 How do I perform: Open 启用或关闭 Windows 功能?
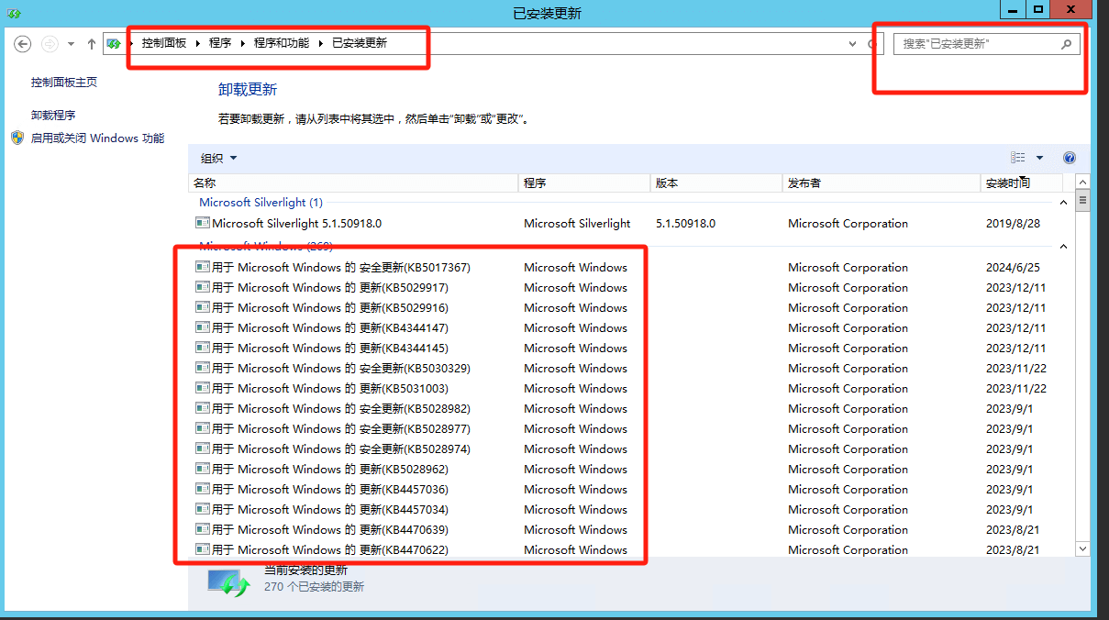click(x=97, y=138)
